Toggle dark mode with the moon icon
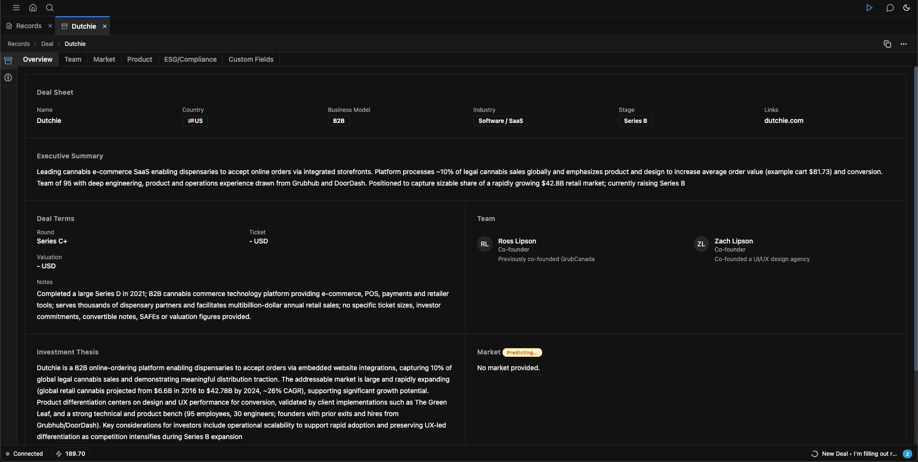918x462 pixels. [x=907, y=8]
